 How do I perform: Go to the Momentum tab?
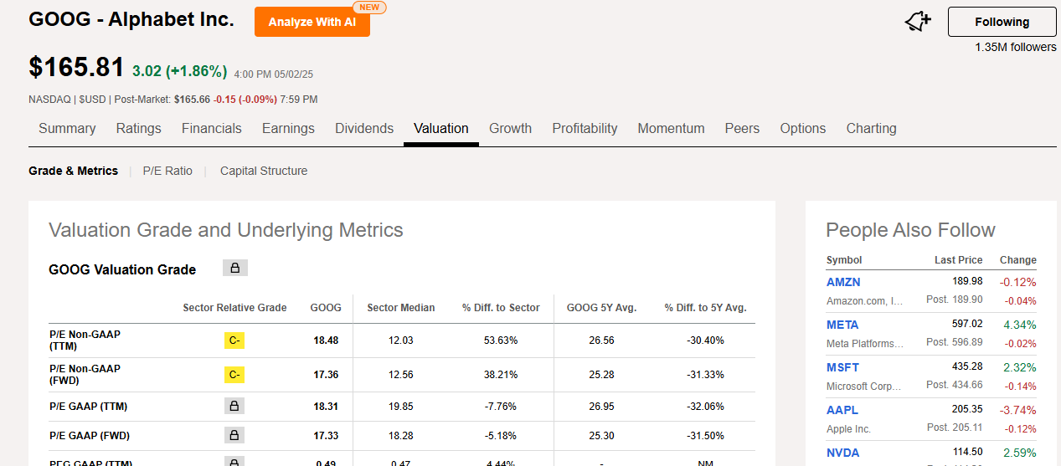pos(671,128)
